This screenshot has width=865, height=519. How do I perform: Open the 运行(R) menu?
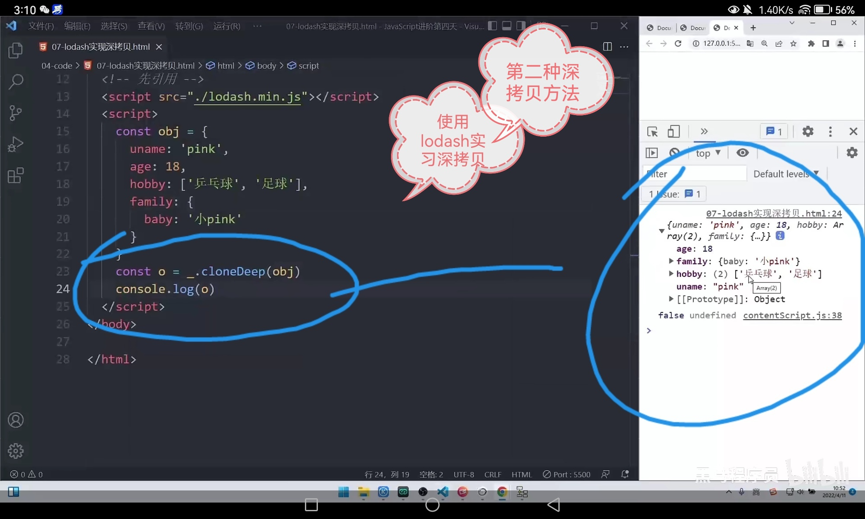tap(227, 26)
